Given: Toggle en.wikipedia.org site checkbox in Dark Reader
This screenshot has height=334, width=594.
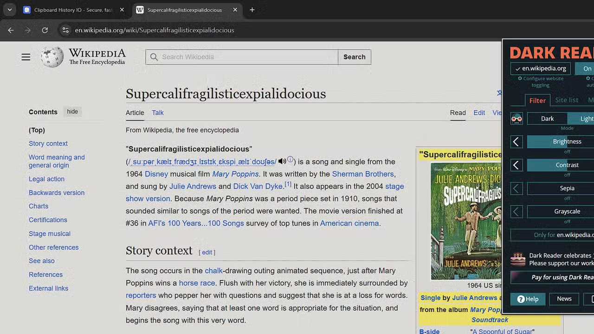Looking at the screenshot, I should (x=541, y=69).
